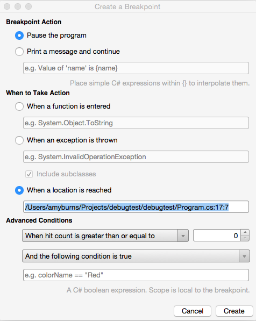Select When a location is reached option
256x321 pixels.
(19, 190)
